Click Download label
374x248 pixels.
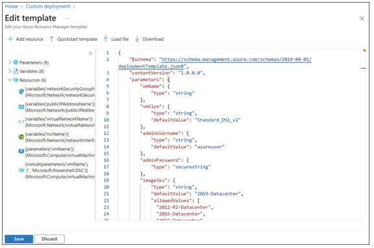pos(153,39)
